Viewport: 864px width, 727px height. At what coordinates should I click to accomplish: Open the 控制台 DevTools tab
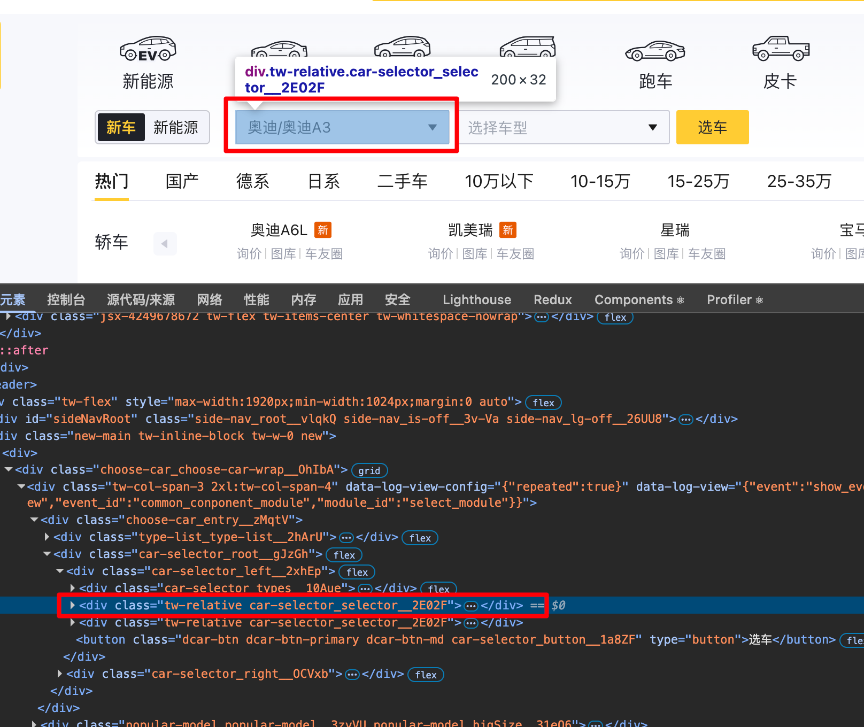click(x=66, y=300)
